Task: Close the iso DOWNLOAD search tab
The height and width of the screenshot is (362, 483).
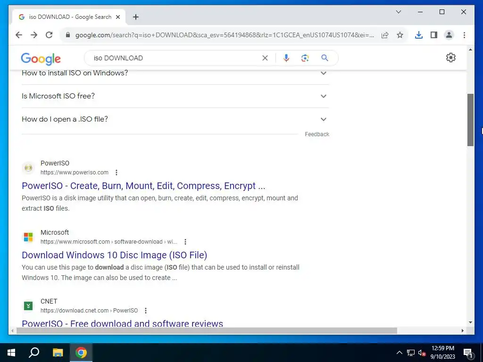Action: (x=117, y=17)
